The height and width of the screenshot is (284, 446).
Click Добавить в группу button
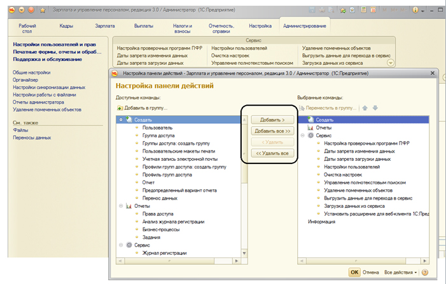(143, 108)
